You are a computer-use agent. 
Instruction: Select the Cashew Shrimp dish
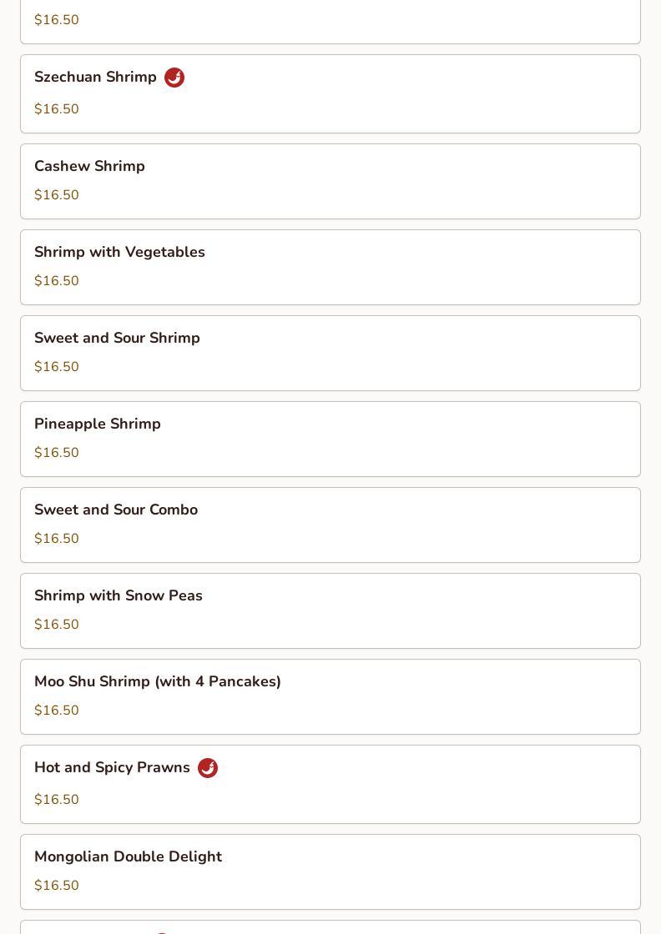[x=330, y=181]
